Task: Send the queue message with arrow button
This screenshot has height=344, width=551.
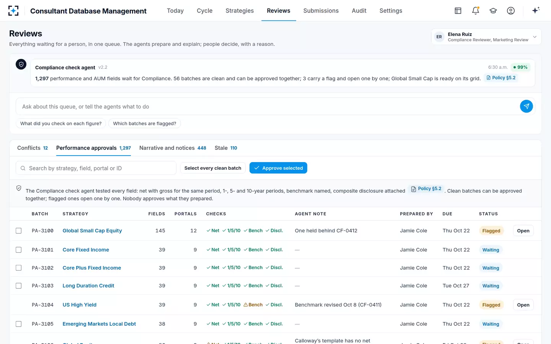Action: [x=527, y=106]
